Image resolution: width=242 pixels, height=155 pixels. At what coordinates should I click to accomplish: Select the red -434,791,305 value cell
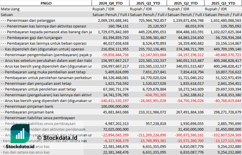pyautogui.click(x=155, y=95)
